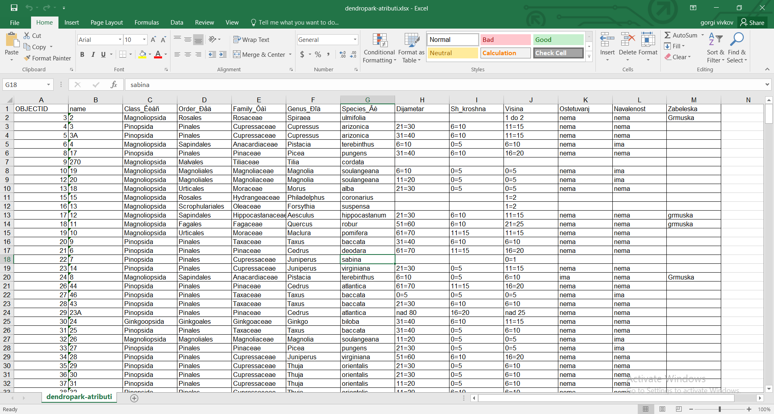Open the Sort & Filter menu
This screenshot has height=414, width=774.
(x=716, y=48)
